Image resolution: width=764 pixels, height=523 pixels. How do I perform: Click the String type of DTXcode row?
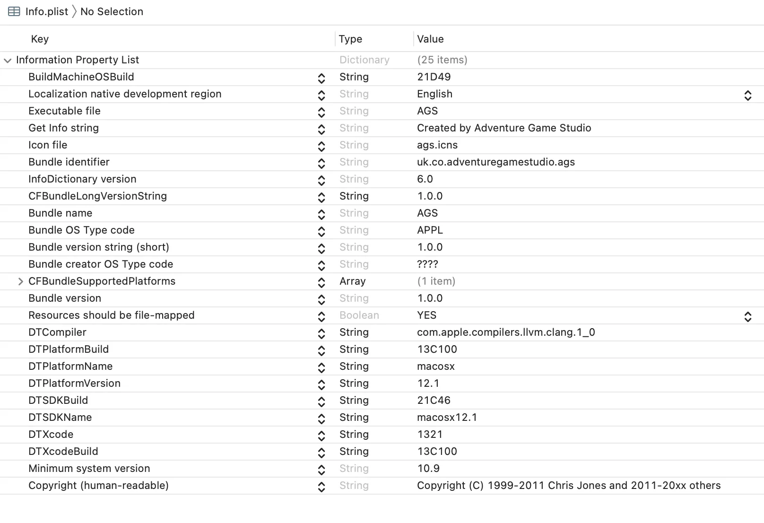(x=354, y=435)
